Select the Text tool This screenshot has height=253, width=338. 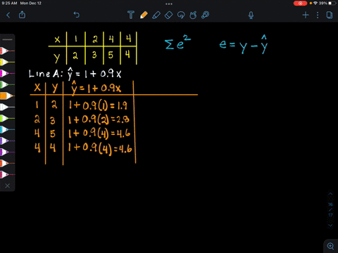131,15
